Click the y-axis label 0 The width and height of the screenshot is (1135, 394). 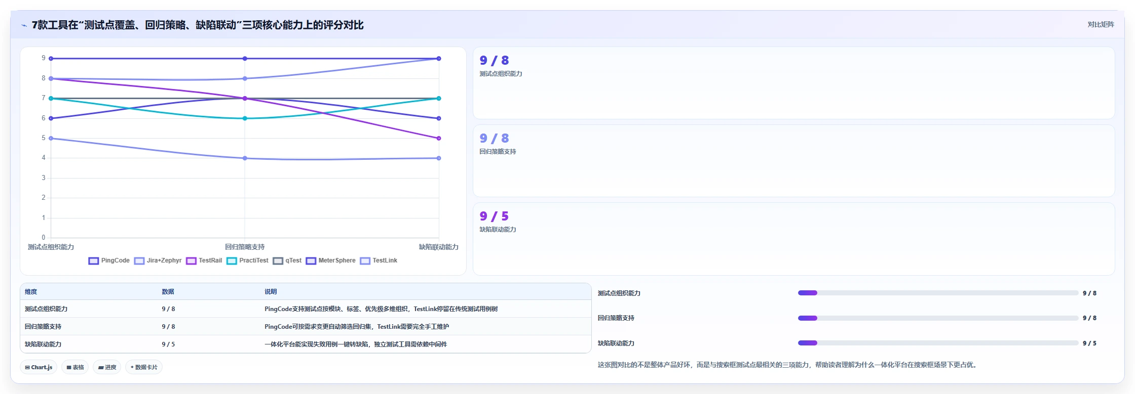point(44,238)
